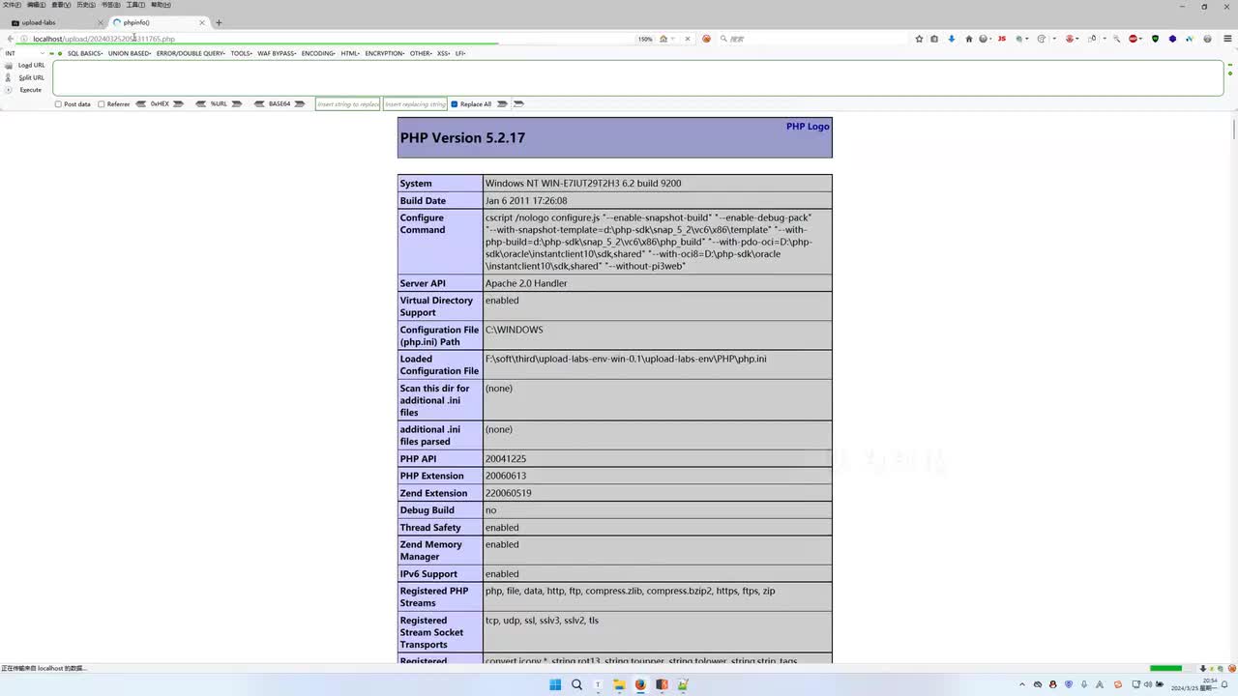Expand the ERROR/DOUBLE QUERY menu

pos(191,53)
